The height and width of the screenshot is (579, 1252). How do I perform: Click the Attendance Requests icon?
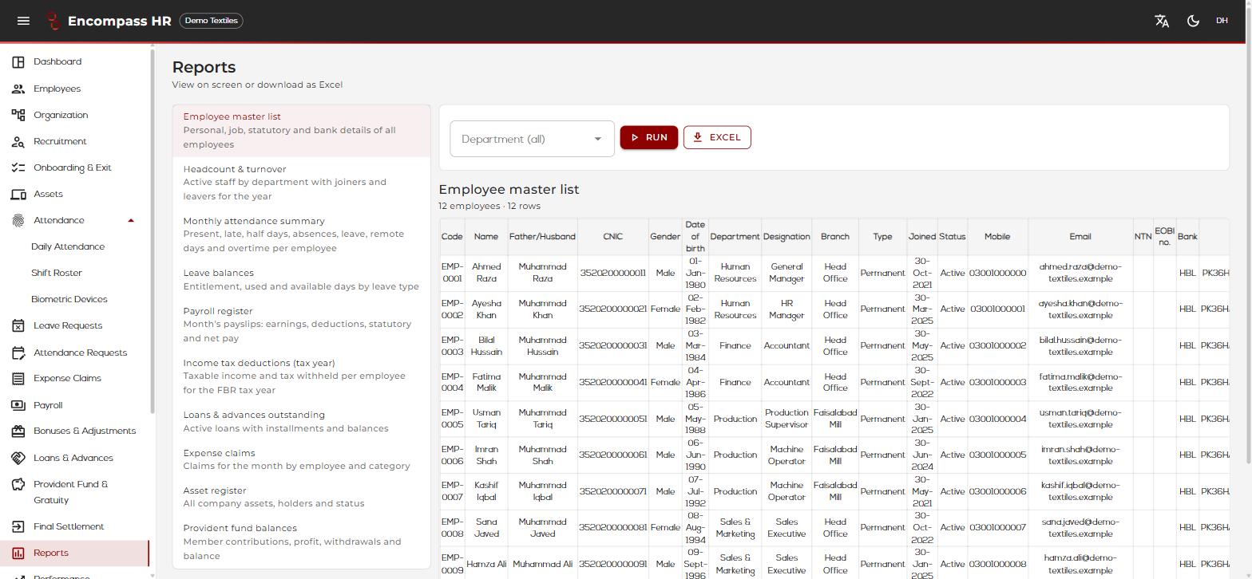point(18,353)
